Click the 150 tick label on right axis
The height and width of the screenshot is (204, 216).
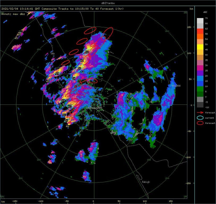(189, 27)
